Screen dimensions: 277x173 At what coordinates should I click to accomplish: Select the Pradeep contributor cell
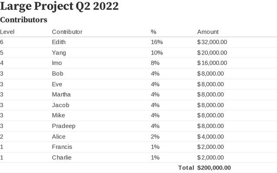pos(63,126)
